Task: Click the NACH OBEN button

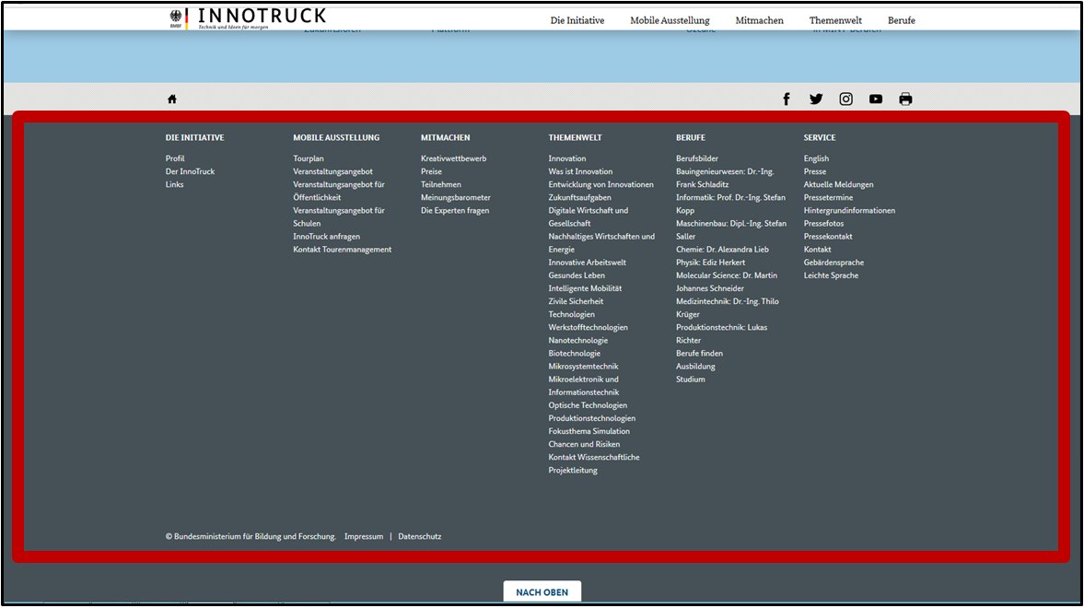Action: point(542,590)
